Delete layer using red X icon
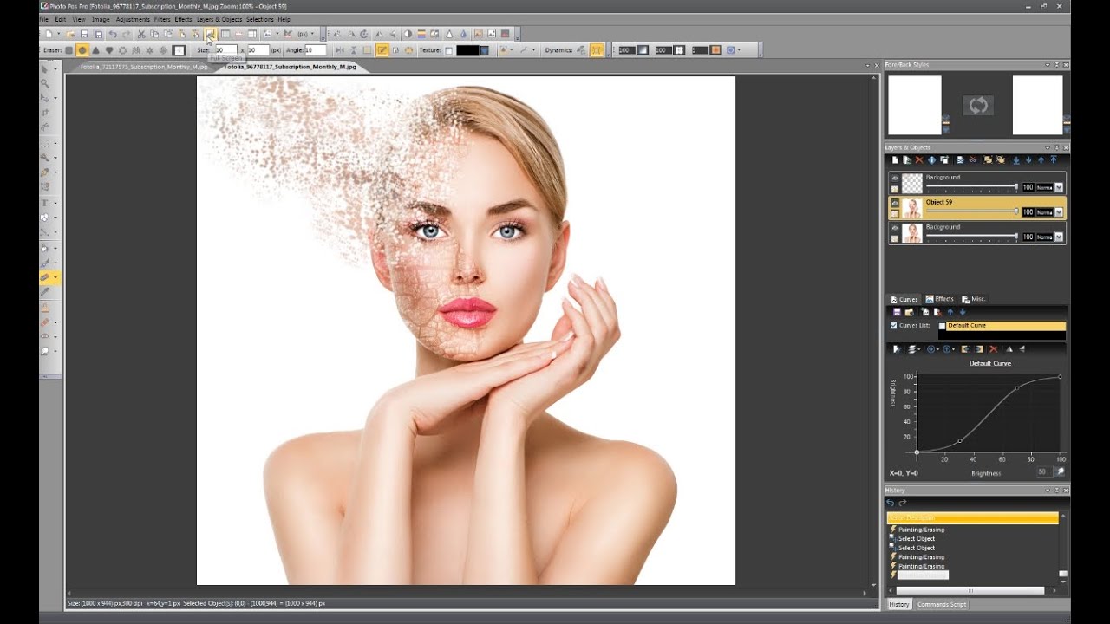 click(919, 159)
